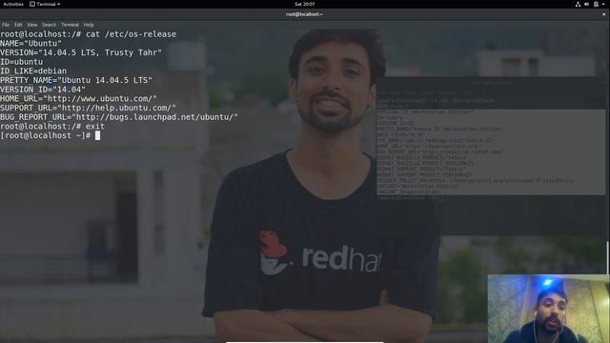610x343 pixels.
Task: Click the BUG_REPORT_URL launchpad line
Action: [x=119, y=117]
